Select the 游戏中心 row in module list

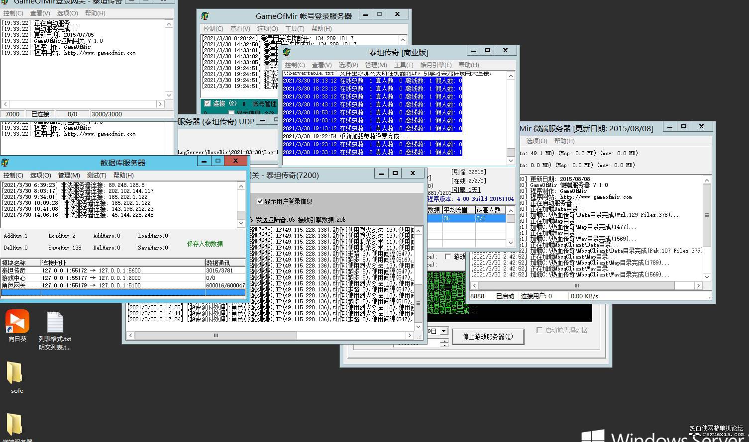[x=14, y=278]
